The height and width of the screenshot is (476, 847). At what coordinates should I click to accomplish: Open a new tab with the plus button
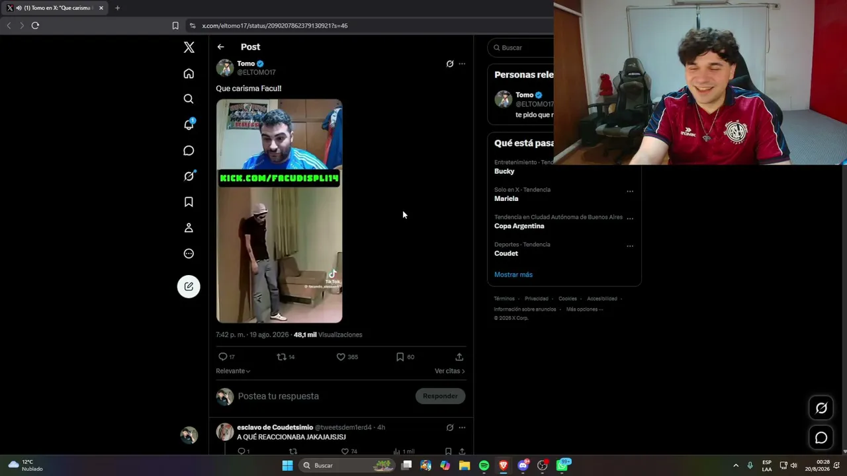point(117,8)
